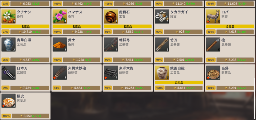Click the ロバ donkey livestock icon
The width and height of the screenshot is (256, 120).
213,16
